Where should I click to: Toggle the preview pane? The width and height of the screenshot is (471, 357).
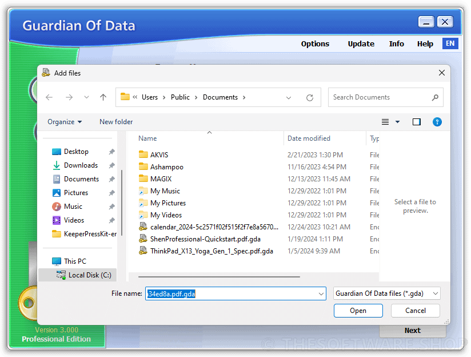pyautogui.click(x=416, y=122)
